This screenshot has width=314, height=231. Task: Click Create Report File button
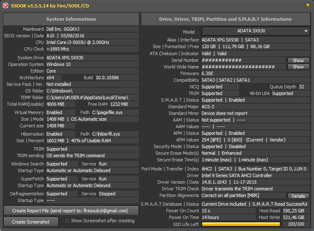click(71, 211)
